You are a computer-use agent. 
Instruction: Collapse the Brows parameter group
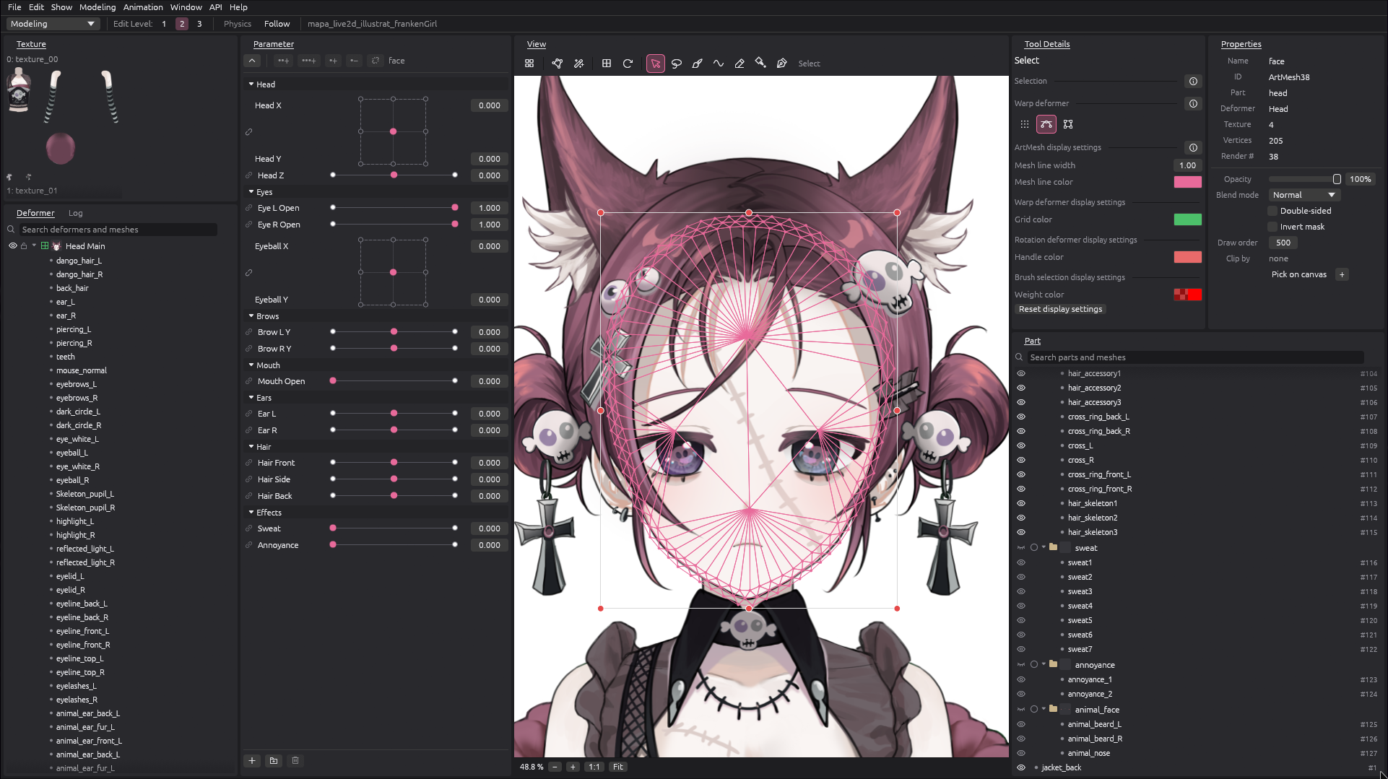[251, 316]
